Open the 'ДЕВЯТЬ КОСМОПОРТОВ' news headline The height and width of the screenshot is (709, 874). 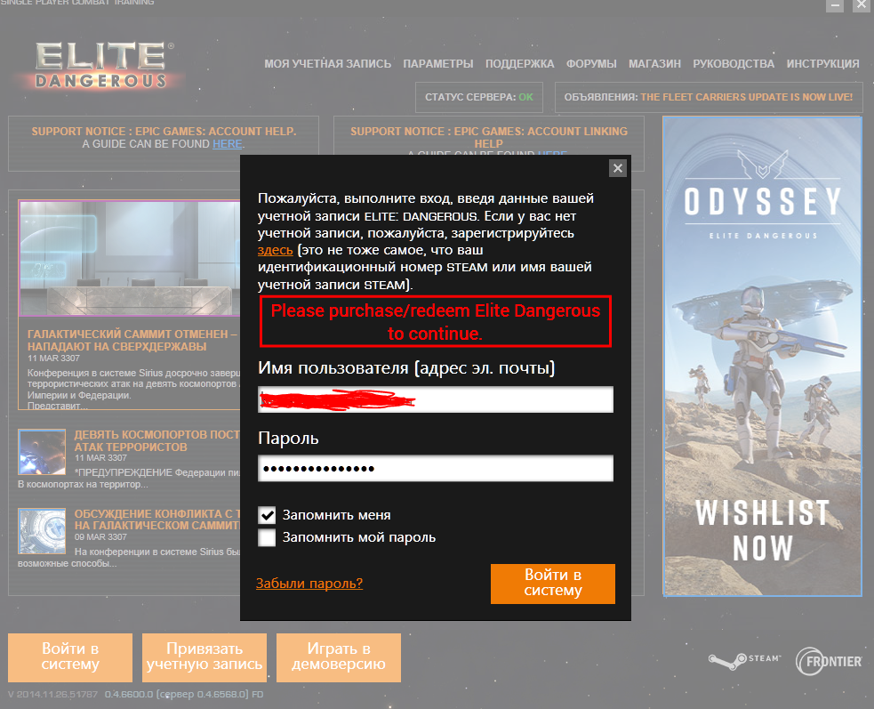pyautogui.click(x=157, y=440)
